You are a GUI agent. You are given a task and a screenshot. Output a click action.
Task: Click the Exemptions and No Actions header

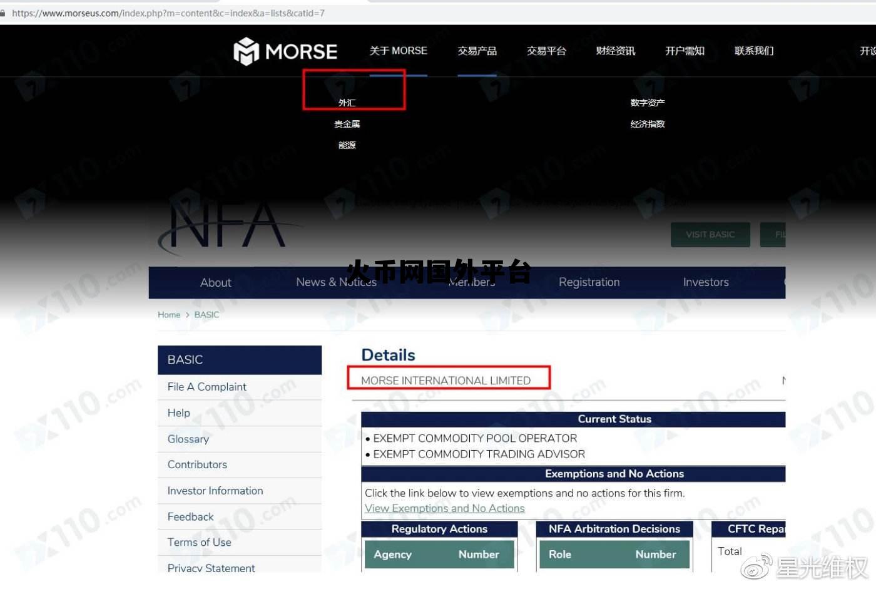coord(614,474)
